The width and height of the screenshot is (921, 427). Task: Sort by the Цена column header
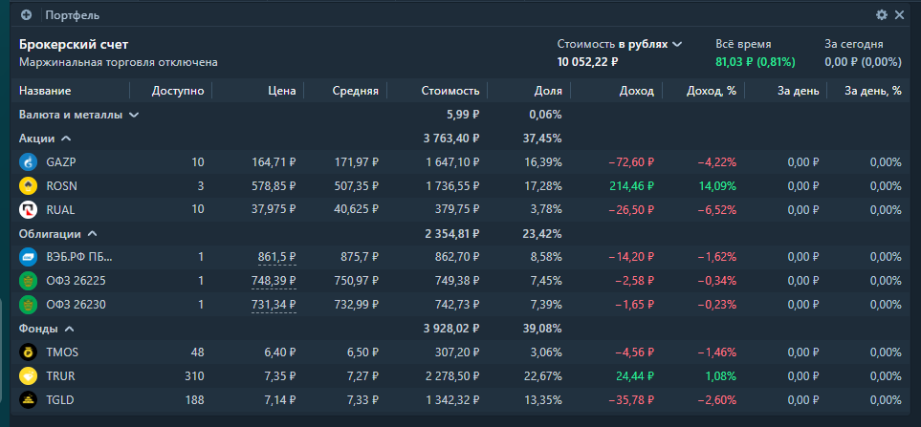(x=282, y=91)
